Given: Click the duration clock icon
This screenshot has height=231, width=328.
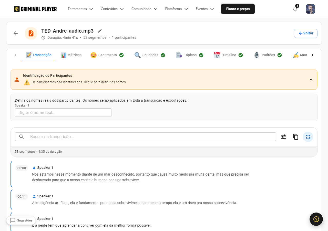Looking at the screenshot, I should 43,38.
